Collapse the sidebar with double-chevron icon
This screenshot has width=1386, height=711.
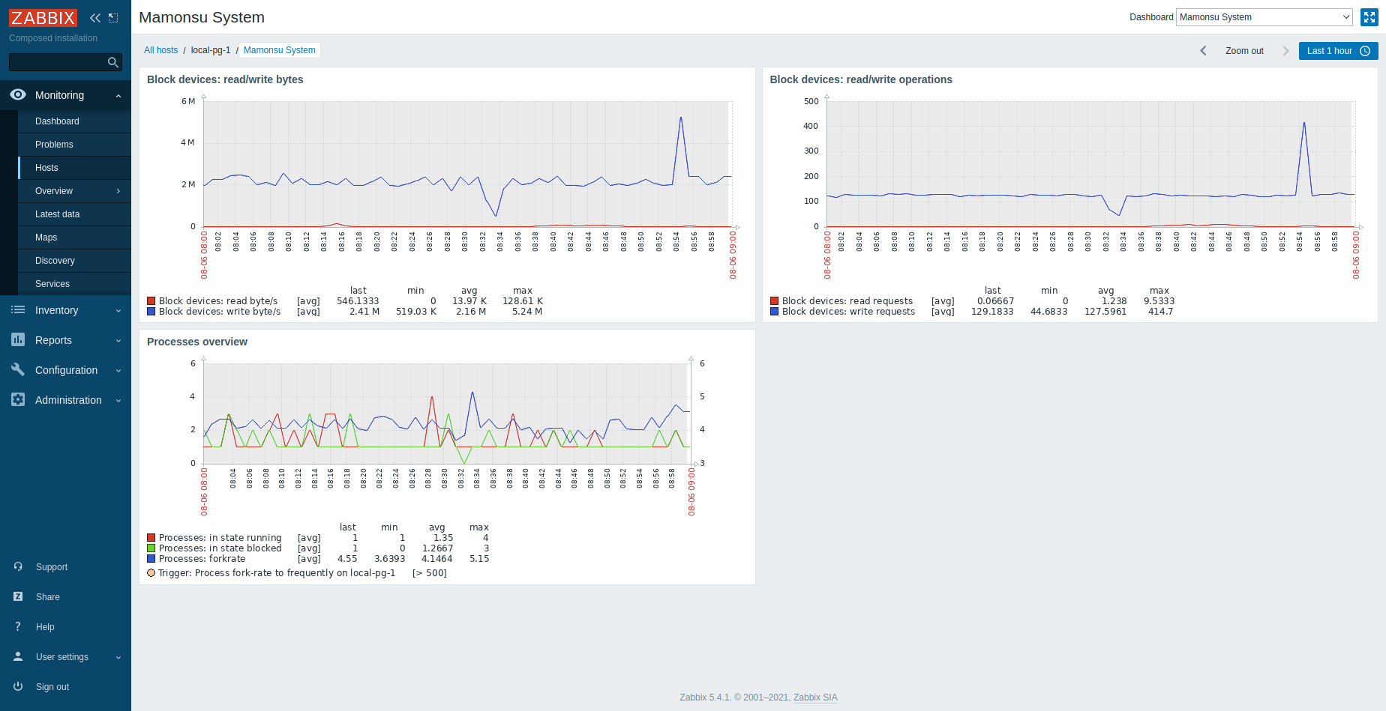(x=95, y=18)
